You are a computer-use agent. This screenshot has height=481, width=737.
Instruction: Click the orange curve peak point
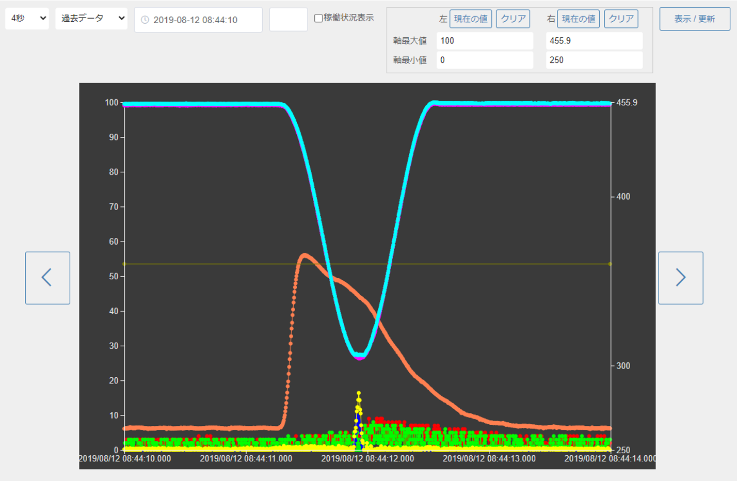(x=305, y=254)
